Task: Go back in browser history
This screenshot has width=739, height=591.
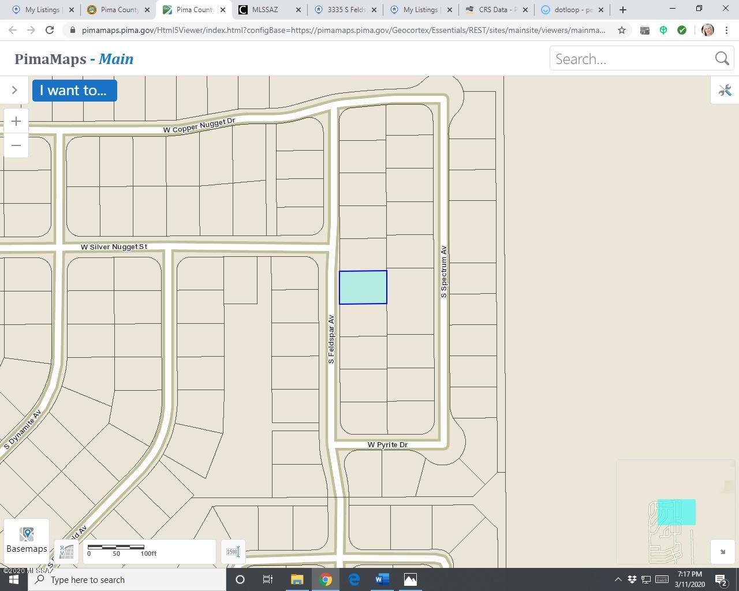Action: [13, 30]
